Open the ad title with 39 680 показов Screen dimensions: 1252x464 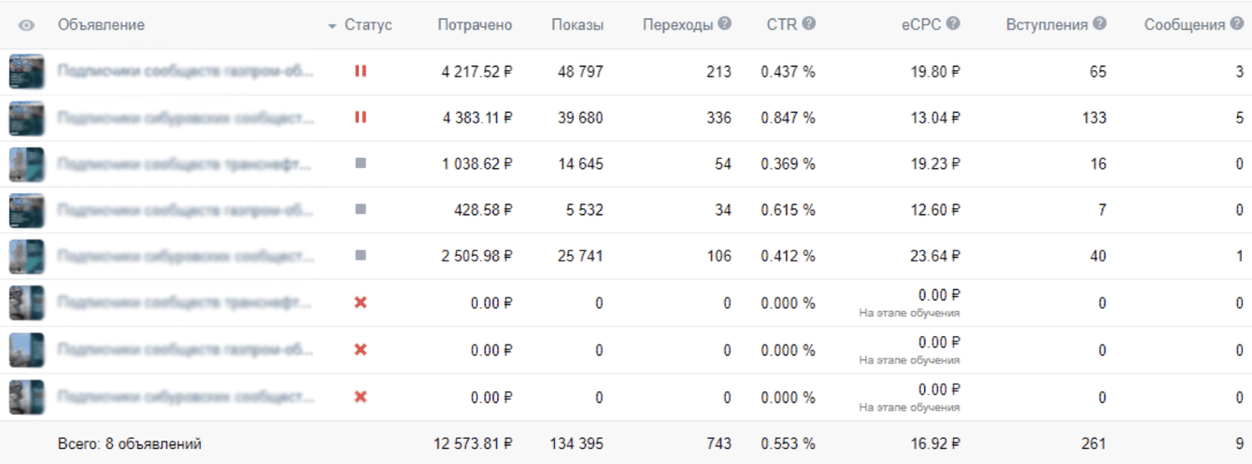tap(185, 118)
